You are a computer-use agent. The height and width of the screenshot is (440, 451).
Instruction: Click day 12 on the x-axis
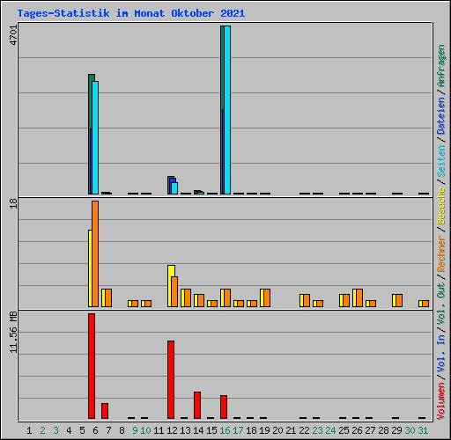[172, 430]
